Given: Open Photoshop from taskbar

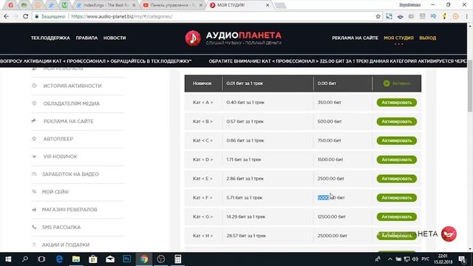Looking at the screenshot, I should (x=127, y=259).
